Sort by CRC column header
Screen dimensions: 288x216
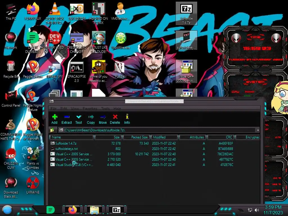[x=221, y=137]
